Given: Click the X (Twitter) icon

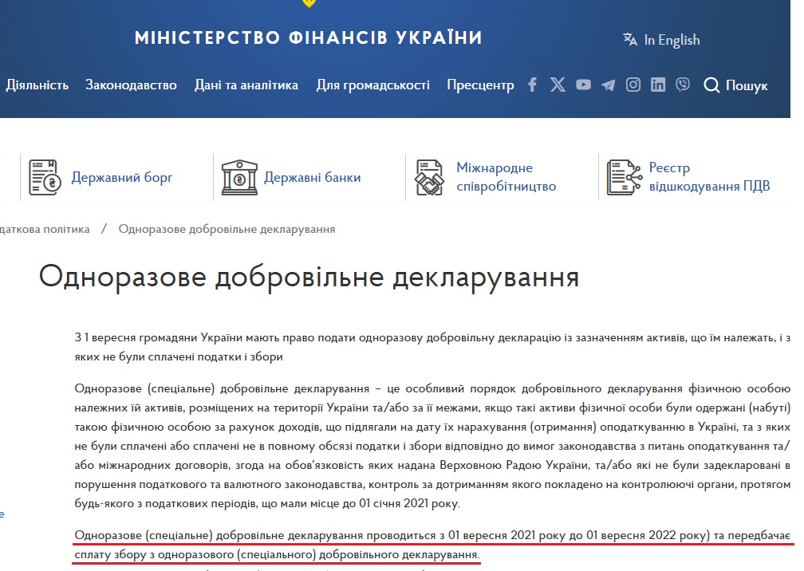Looking at the screenshot, I should (x=558, y=85).
